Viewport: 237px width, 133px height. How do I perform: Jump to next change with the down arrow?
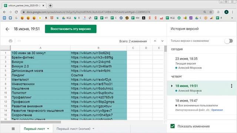tap(162, 41)
